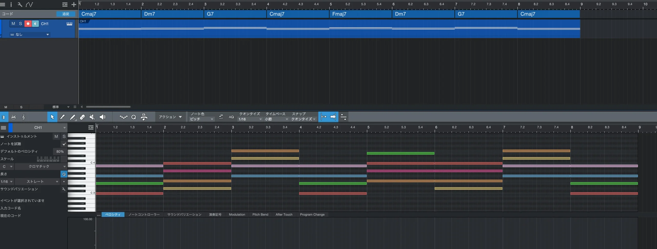Click the Quantize Q icon in toolbar

pyautogui.click(x=133, y=117)
